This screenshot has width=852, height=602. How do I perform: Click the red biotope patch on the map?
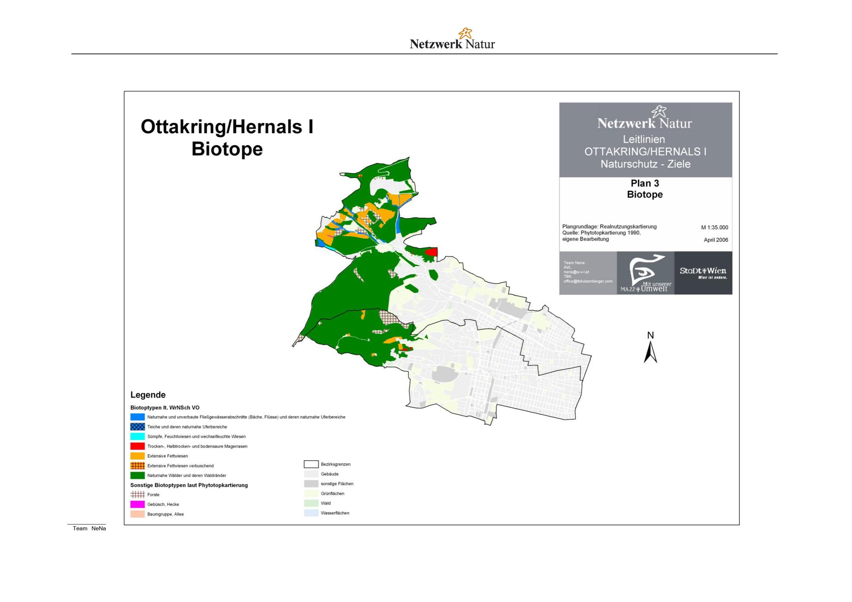point(432,252)
